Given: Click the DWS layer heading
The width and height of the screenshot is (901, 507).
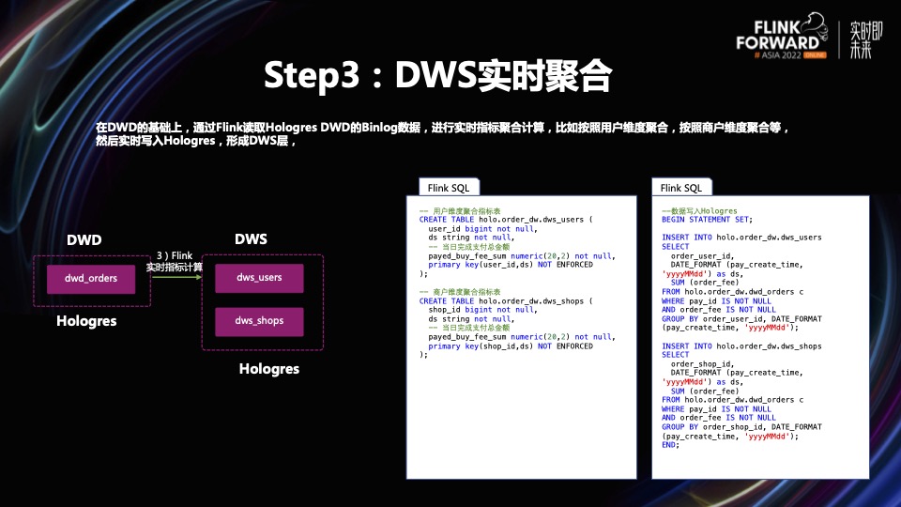Looking at the screenshot, I should pos(251,239).
